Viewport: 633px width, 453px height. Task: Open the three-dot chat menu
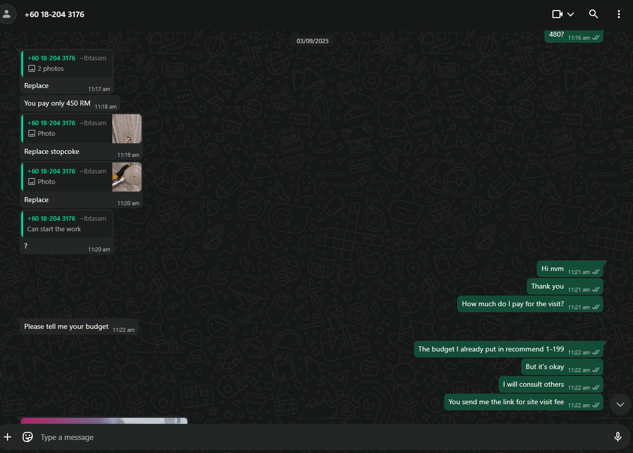pos(619,14)
